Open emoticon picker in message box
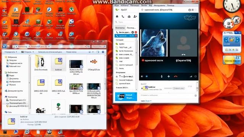The width and height of the screenshot is (244, 137). pos(196,96)
